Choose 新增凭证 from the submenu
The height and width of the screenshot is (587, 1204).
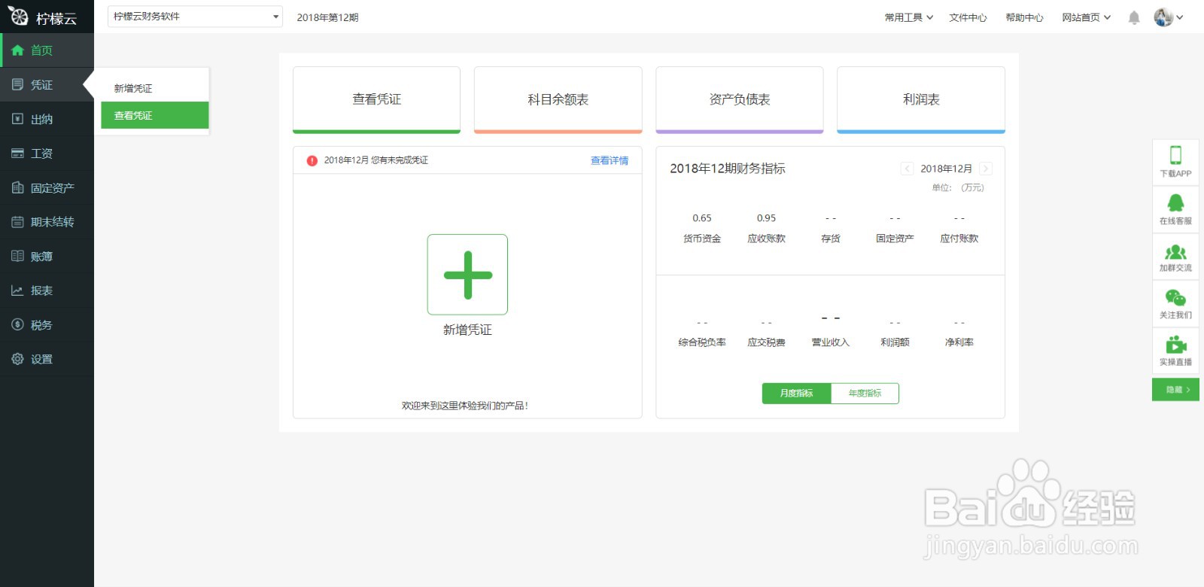(155, 88)
